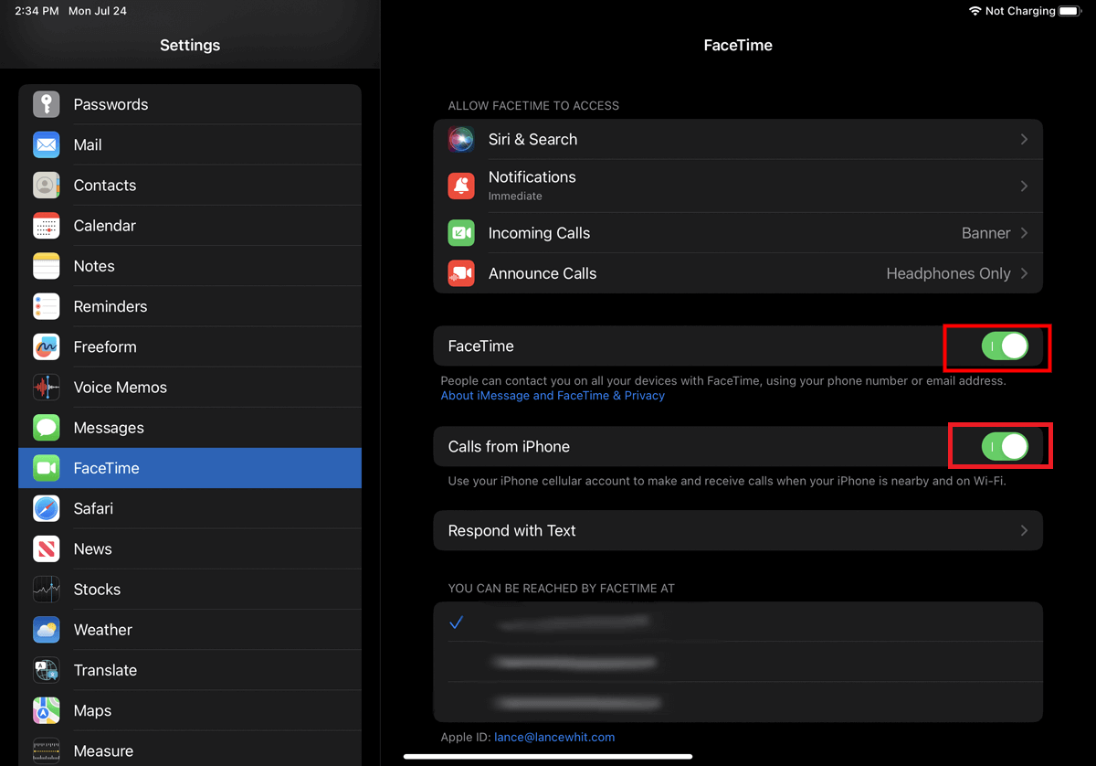1096x766 pixels.
Task: Select the checked FaceTime contact address
Action: click(x=574, y=622)
